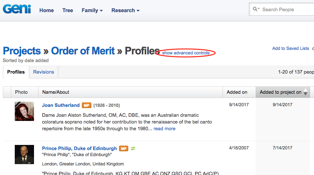Click Add to Saved Lists link
This screenshot has height=175, width=314.
(x=291, y=48)
